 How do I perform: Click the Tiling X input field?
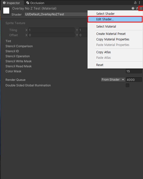(51, 30)
